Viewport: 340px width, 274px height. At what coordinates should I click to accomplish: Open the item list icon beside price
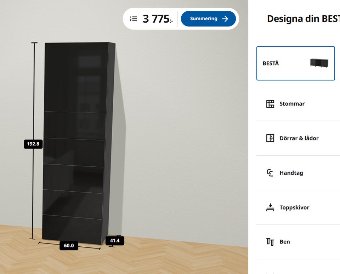point(134,19)
